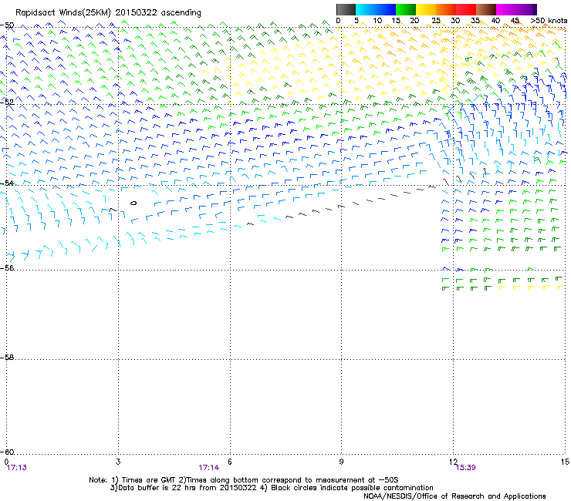Click the longitude label 12
This screenshot has height=501, width=571.
point(453,462)
